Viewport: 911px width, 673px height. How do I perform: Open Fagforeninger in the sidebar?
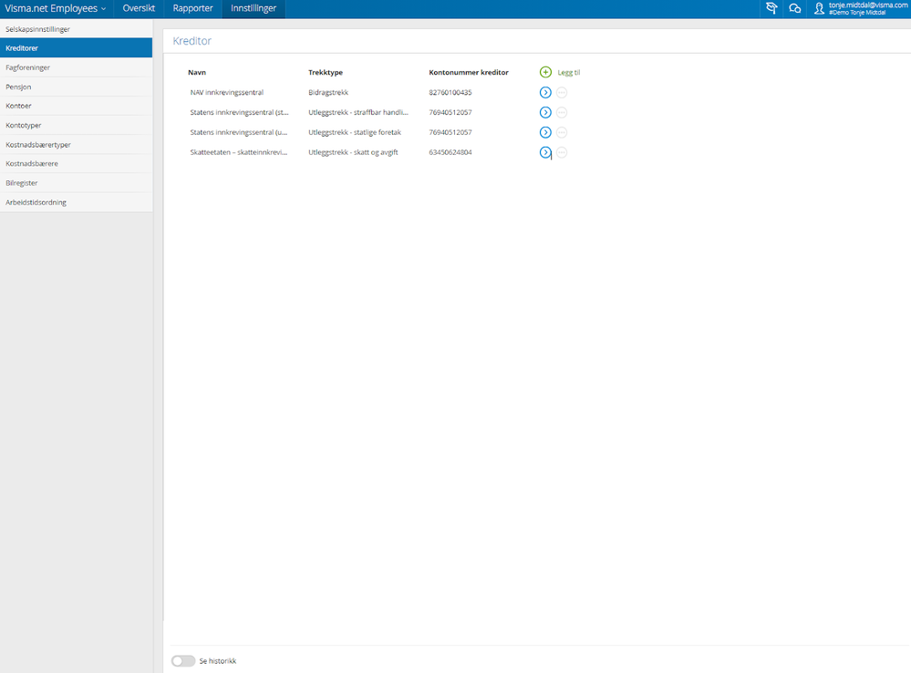pyautogui.click(x=76, y=67)
